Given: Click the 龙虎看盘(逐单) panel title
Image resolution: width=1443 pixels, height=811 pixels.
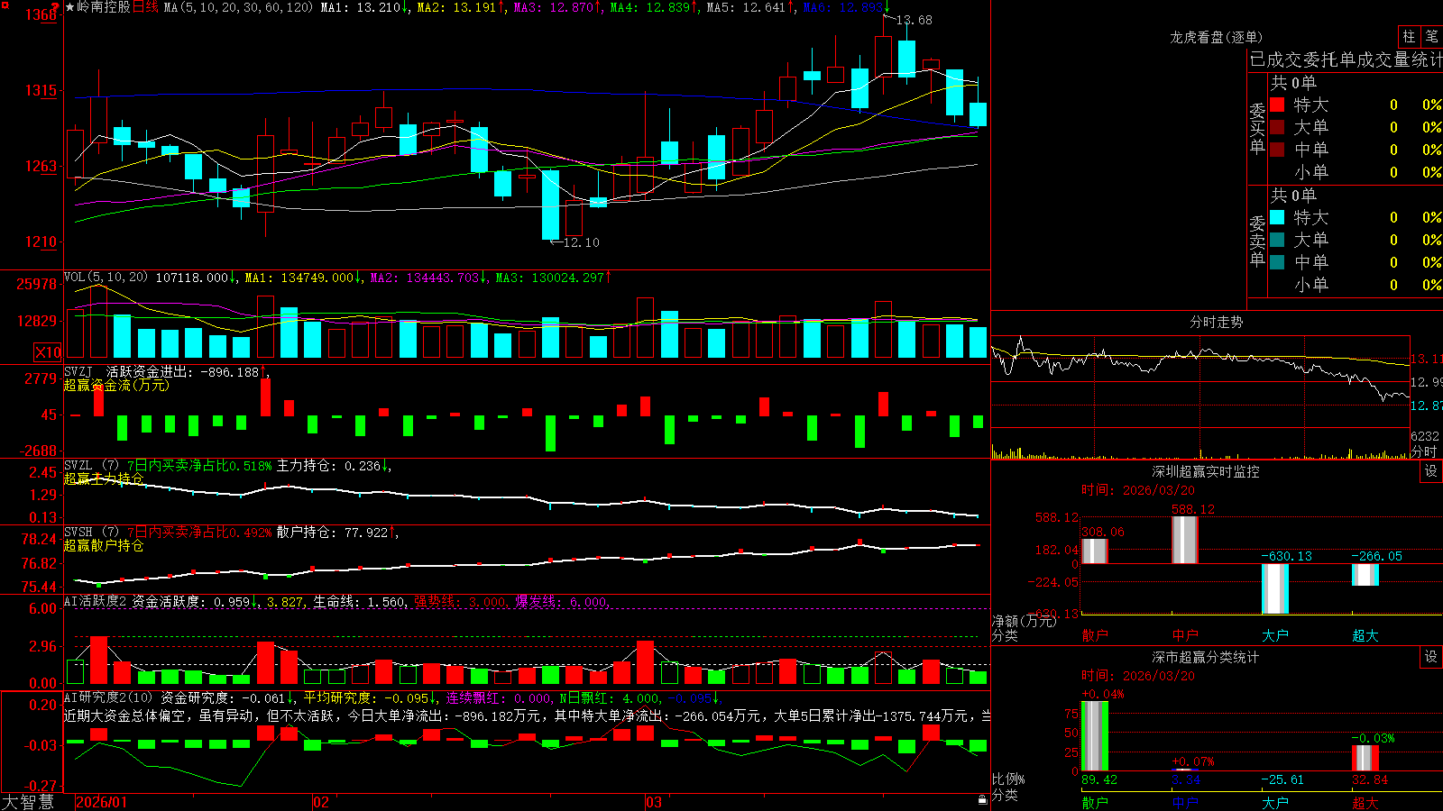Looking at the screenshot, I should click(1216, 37).
